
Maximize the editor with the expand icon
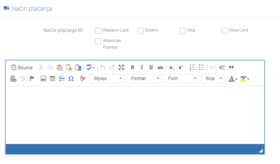point(121,67)
